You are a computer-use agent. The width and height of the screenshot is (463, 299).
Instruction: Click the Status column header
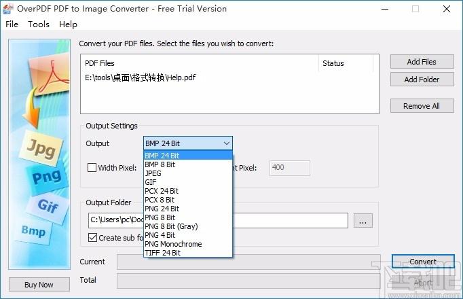pos(346,63)
